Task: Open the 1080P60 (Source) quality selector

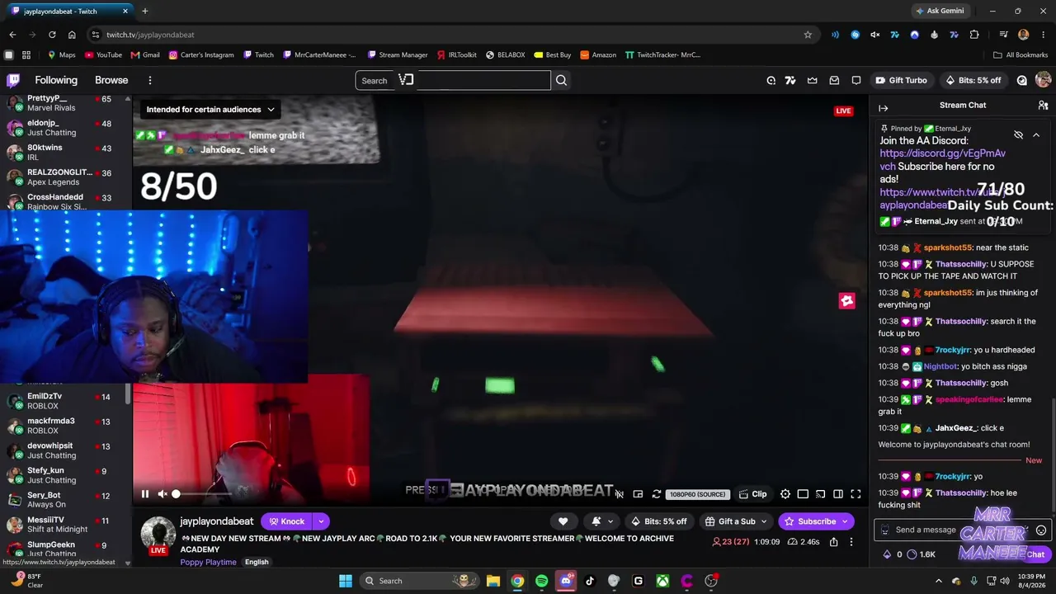Action: pyautogui.click(x=698, y=494)
